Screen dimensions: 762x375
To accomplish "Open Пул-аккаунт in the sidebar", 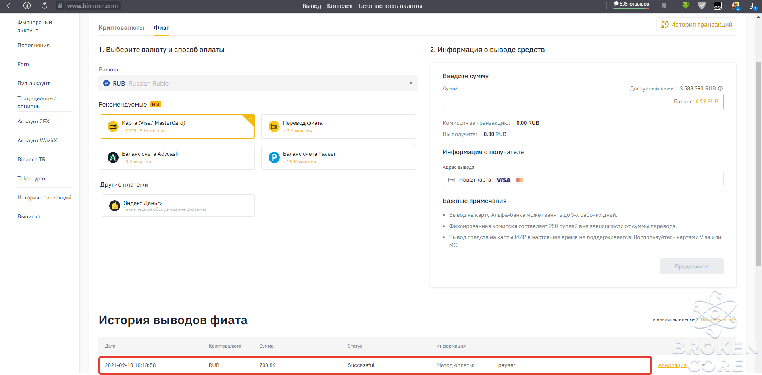I will 34,83.
